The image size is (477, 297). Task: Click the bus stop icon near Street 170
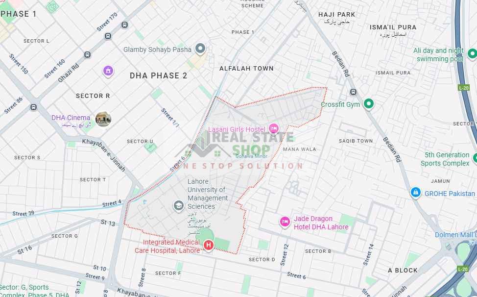[x=124, y=25]
